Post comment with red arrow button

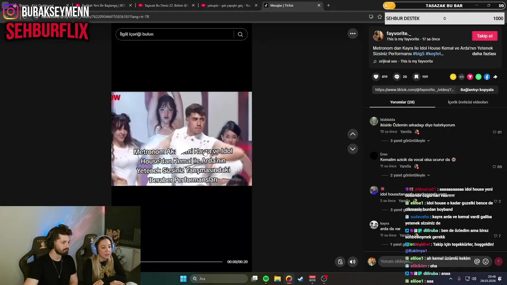coord(498,262)
